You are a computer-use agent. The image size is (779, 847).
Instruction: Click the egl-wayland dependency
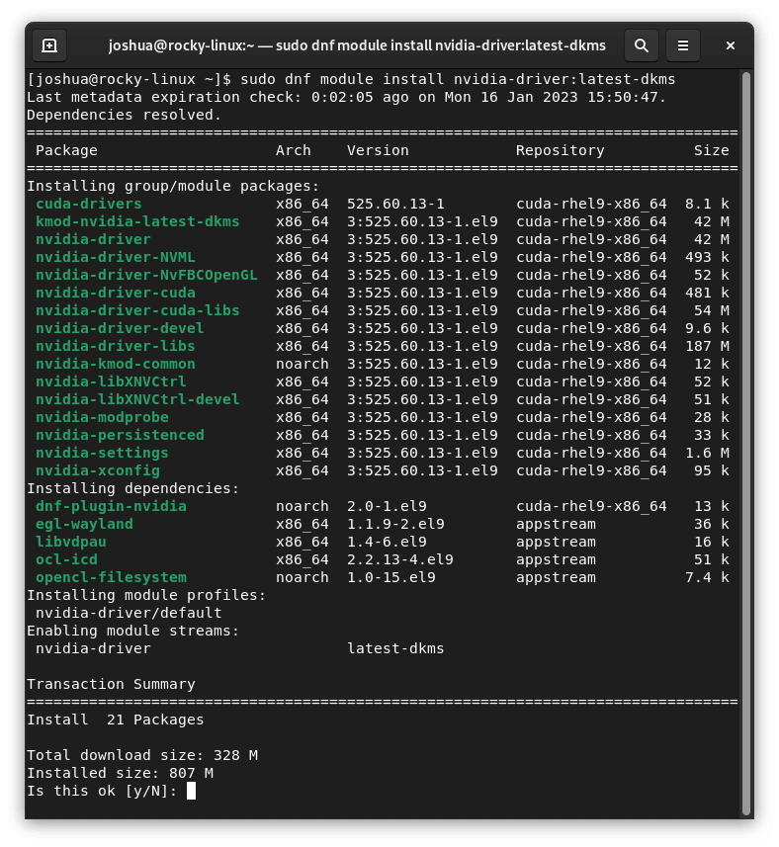point(84,524)
